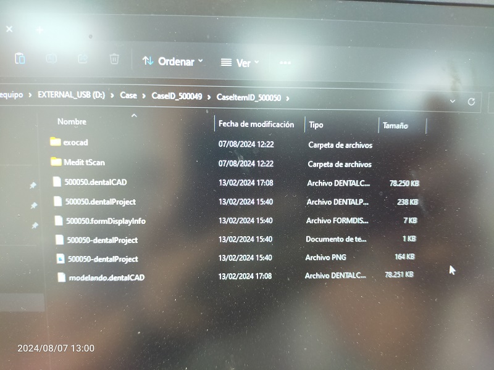Click the Archivo PNG type cell
The width and height of the screenshot is (494, 370).
coord(326,257)
